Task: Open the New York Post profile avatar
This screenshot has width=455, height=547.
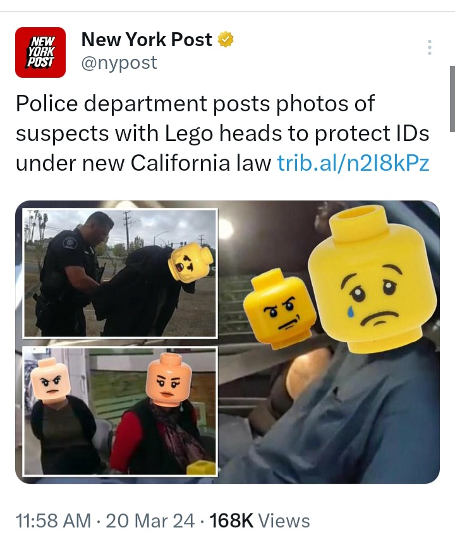Action: [40, 52]
